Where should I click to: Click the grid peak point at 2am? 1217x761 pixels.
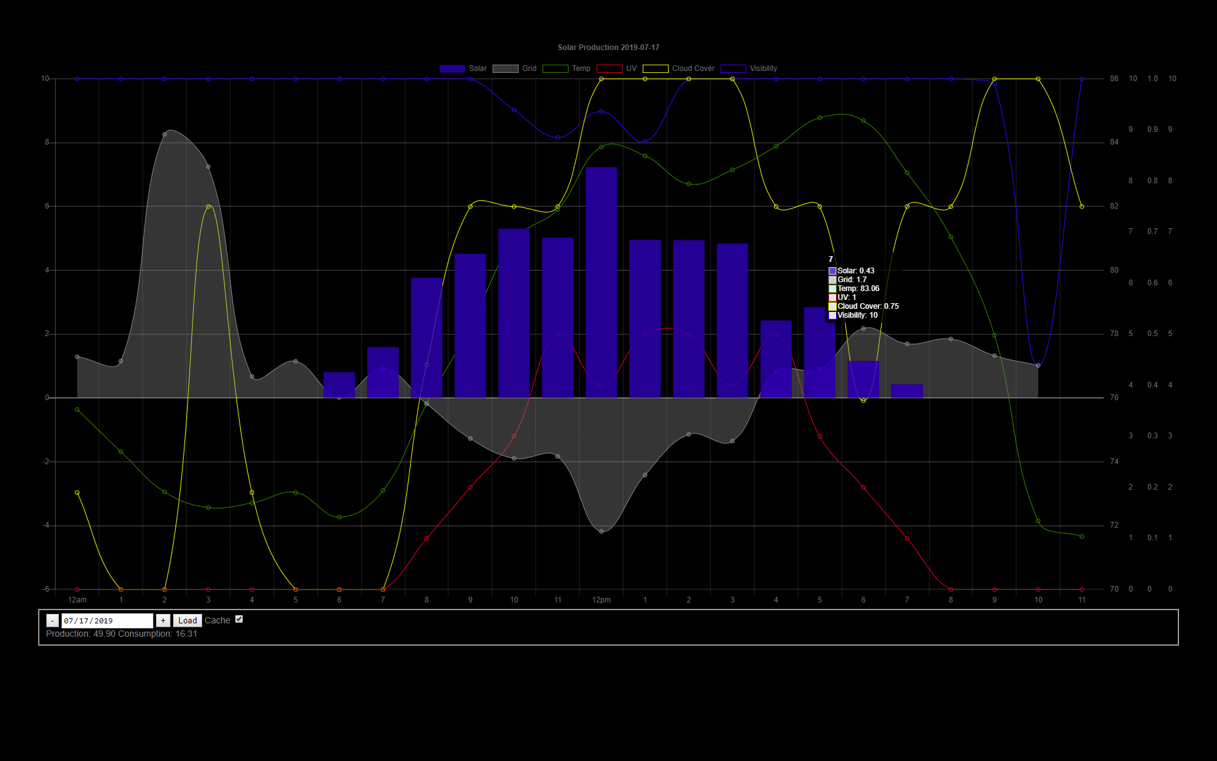click(x=165, y=134)
